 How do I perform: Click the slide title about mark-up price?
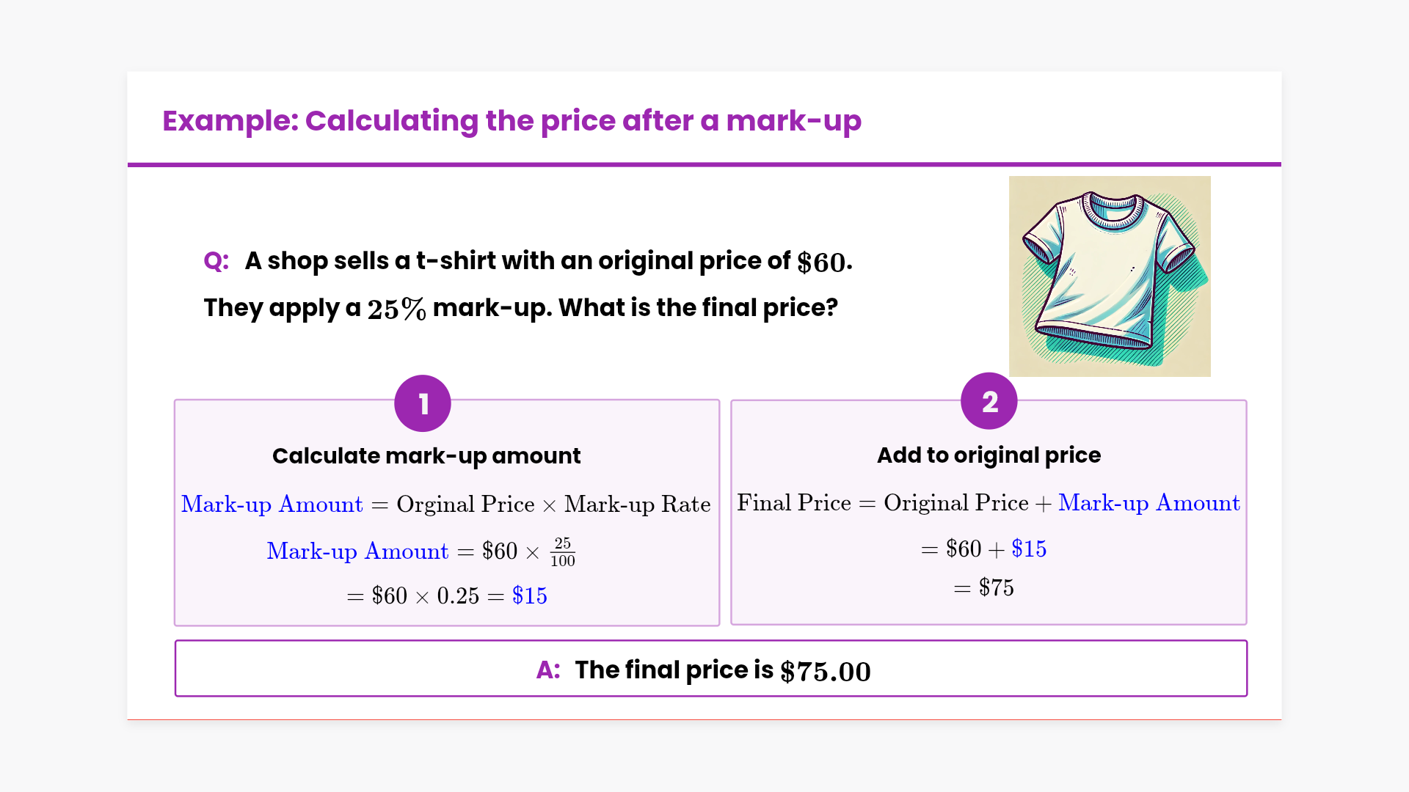pos(511,121)
